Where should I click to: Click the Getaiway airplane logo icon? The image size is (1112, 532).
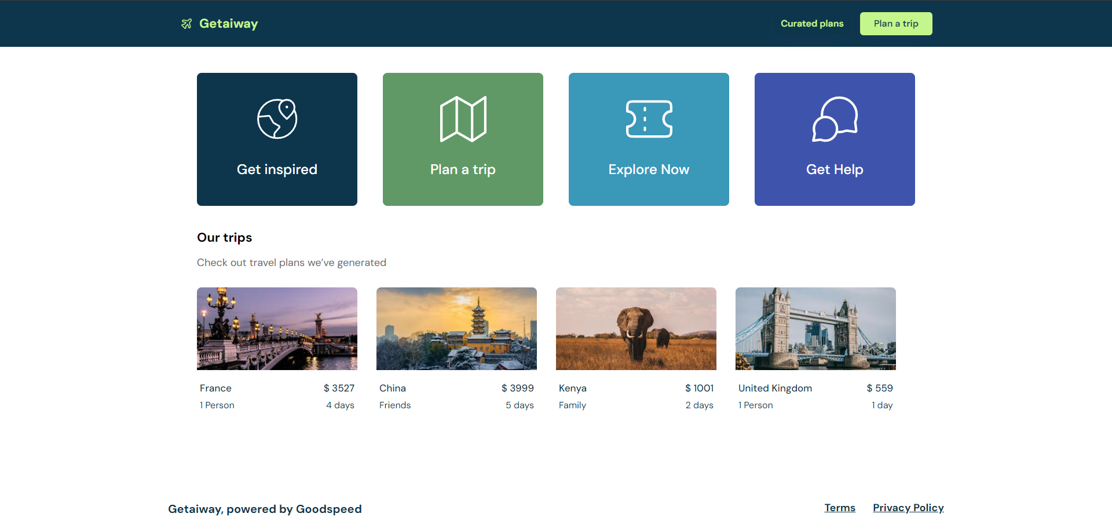[186, 24]
